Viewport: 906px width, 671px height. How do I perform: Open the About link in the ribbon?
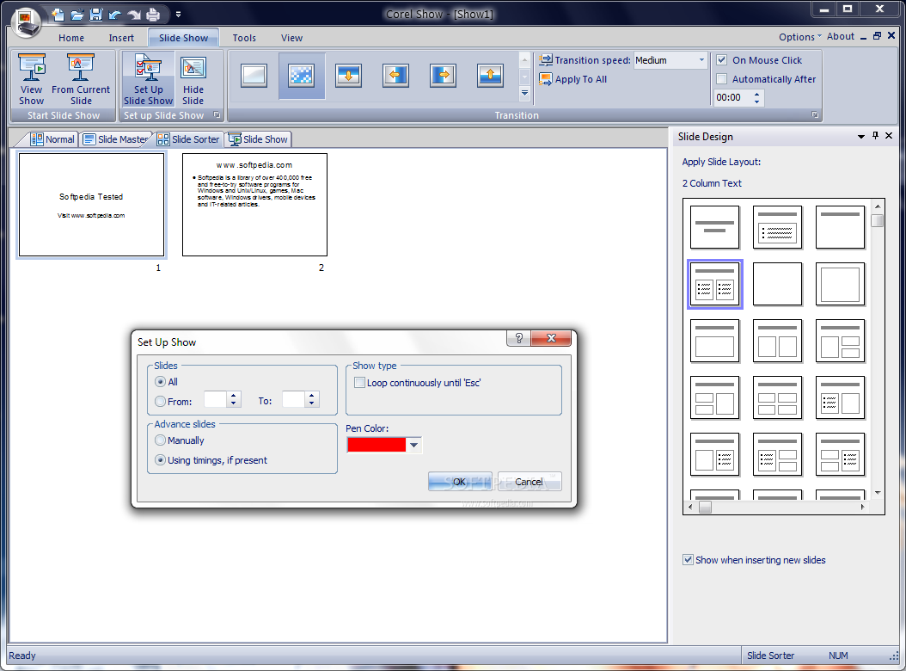840,36
